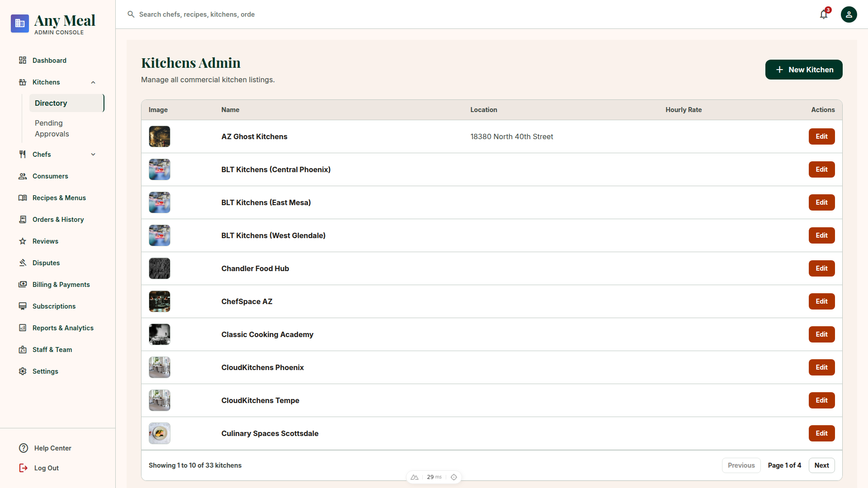Collapse the Kitchens menu chevron
This screenshot has width=868, height=488.
click(x=93, y=82)
